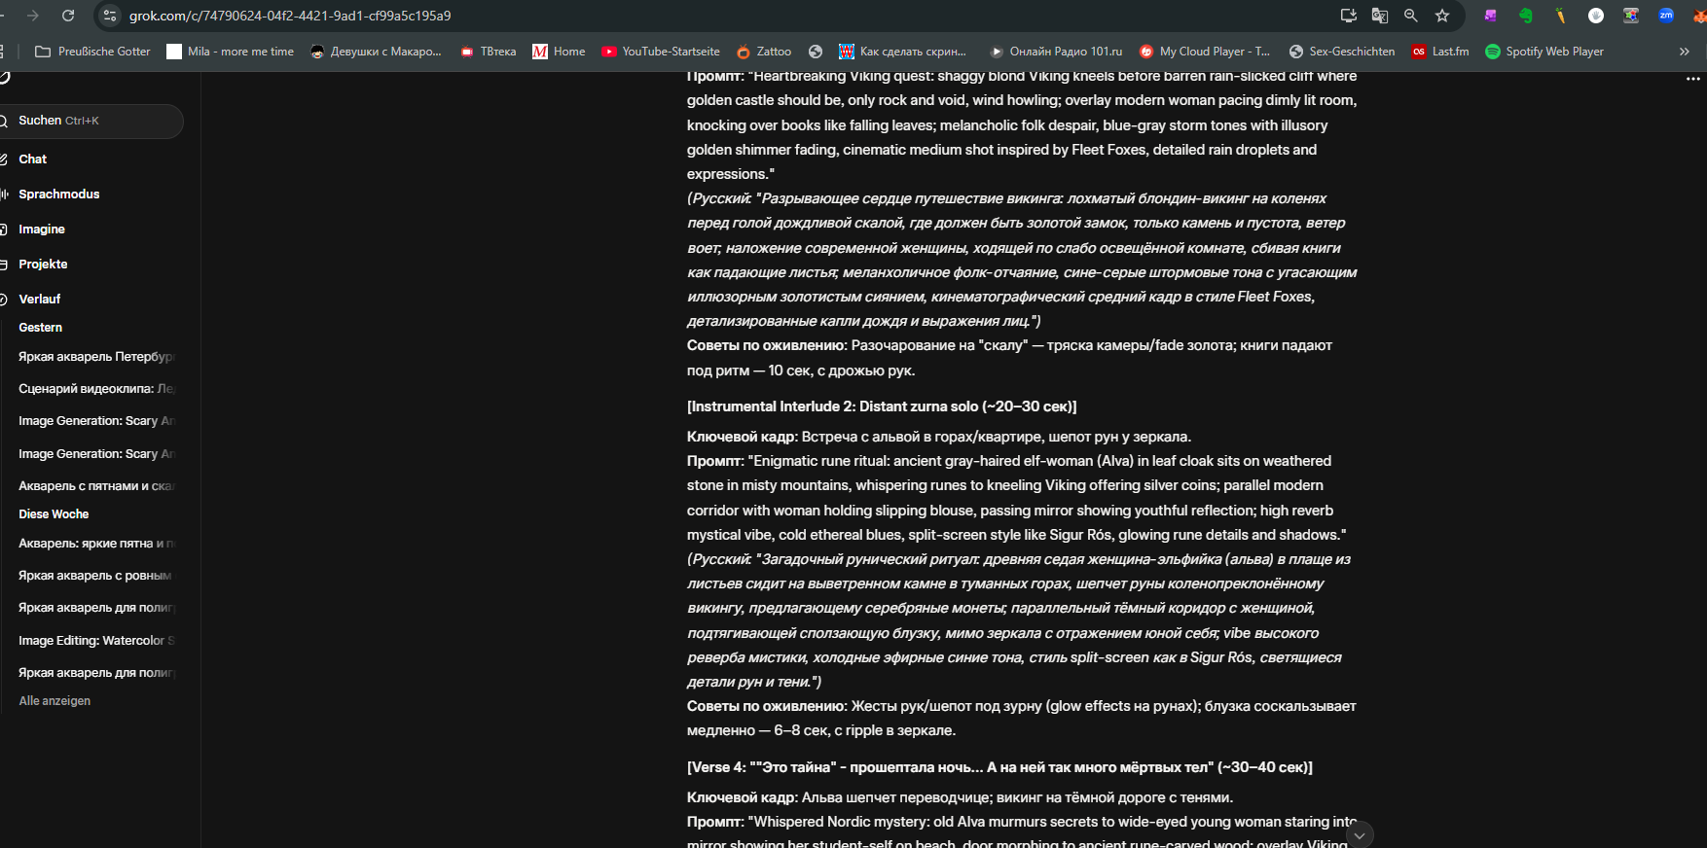Open Sprachmodus in the sidebar

tap(58, 194)
